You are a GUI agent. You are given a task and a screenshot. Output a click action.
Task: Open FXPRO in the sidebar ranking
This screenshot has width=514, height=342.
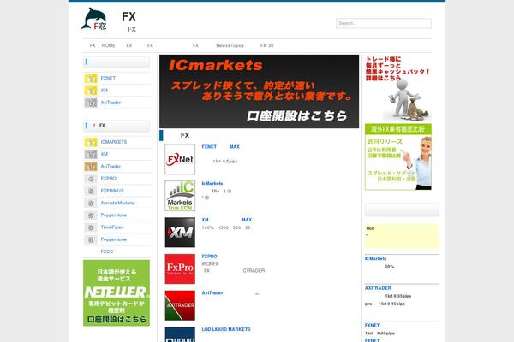(x=108, y=179)
